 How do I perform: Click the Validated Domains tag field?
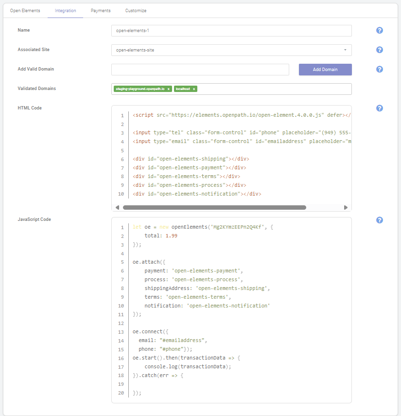(231, 89)
